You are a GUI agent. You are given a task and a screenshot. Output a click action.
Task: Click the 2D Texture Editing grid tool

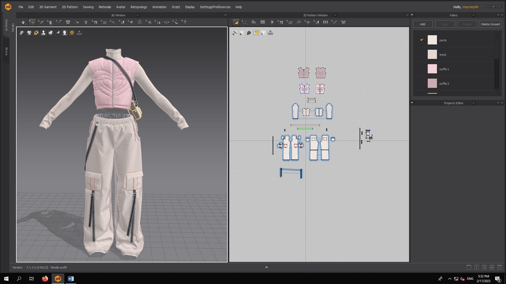point(290,22)
